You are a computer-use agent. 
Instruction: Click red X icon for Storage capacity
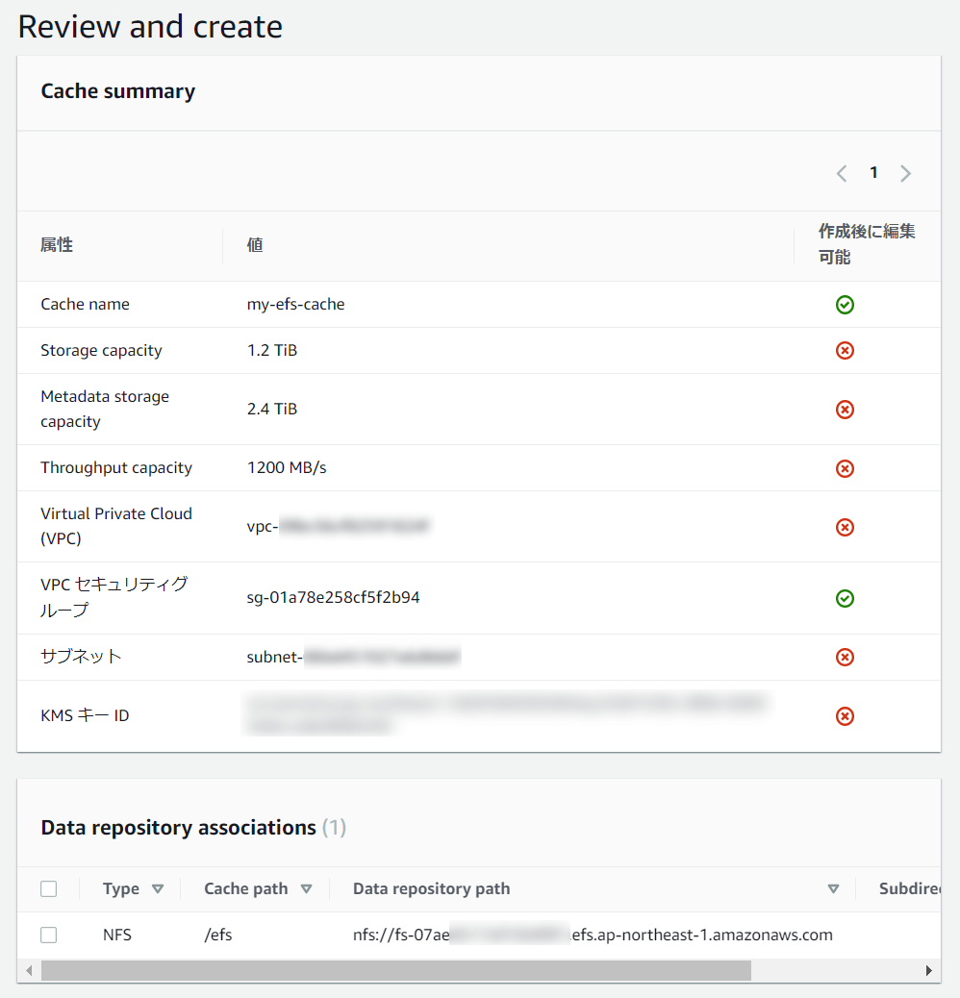click(x=845, y=351)
